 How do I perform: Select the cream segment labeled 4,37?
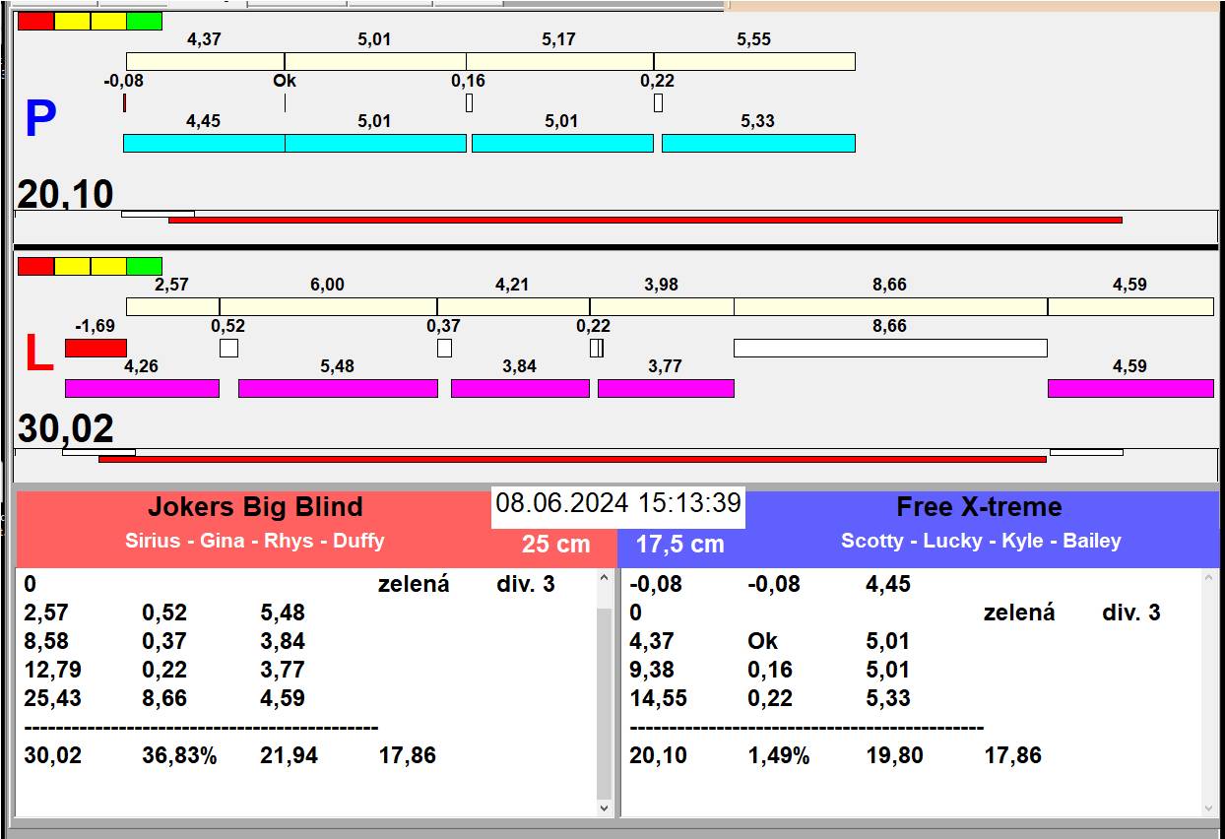tap(205, 61)
